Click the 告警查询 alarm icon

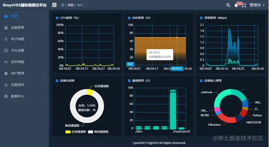pyautogui.click(x=6, y=85)
